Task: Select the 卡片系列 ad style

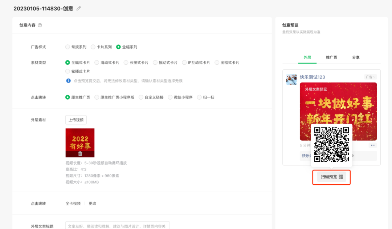Action: 101,47
